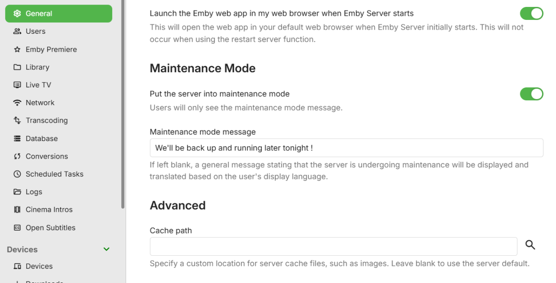
Task: Click the clock icon for Scheduled Tasks
Action: (17, 174)
